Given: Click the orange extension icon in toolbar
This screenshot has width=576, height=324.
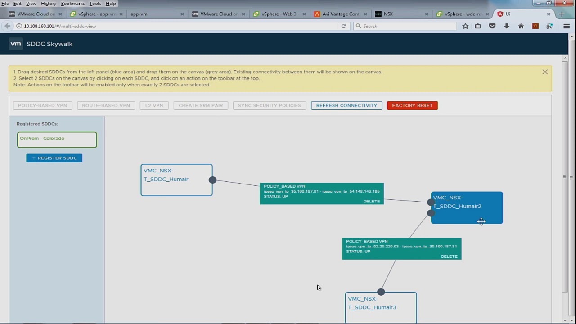Looking at the screenshot, I should [535, 26].
